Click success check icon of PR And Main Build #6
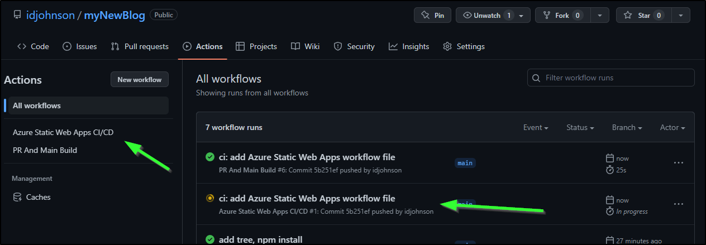 [210, 157]
